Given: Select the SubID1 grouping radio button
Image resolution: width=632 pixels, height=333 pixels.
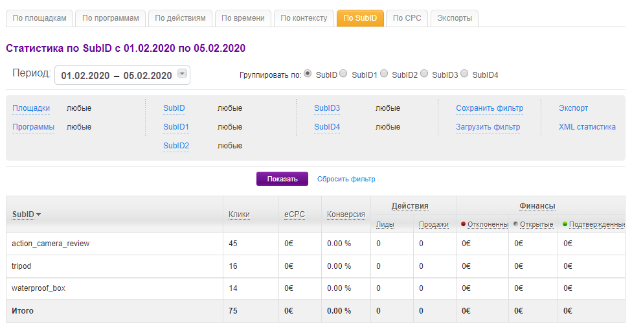Looking at the screenshot, I should click(x=343, y=74).
